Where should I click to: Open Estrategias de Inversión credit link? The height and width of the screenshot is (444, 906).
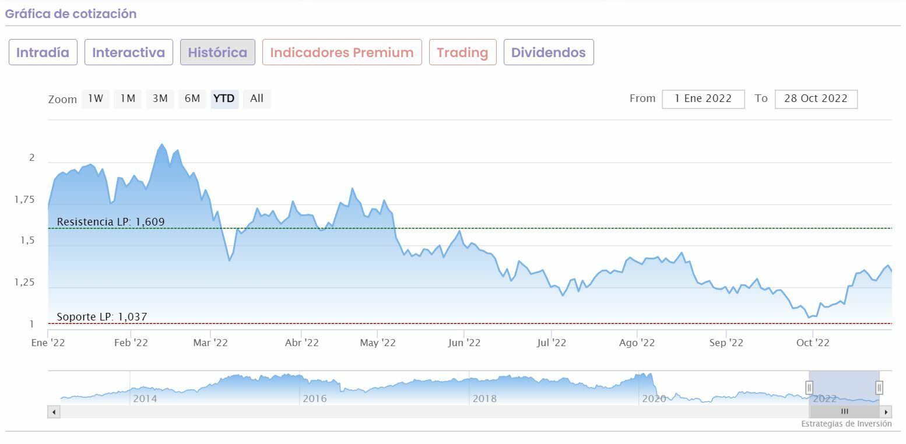pyautogui.click(x=846, y=424)
